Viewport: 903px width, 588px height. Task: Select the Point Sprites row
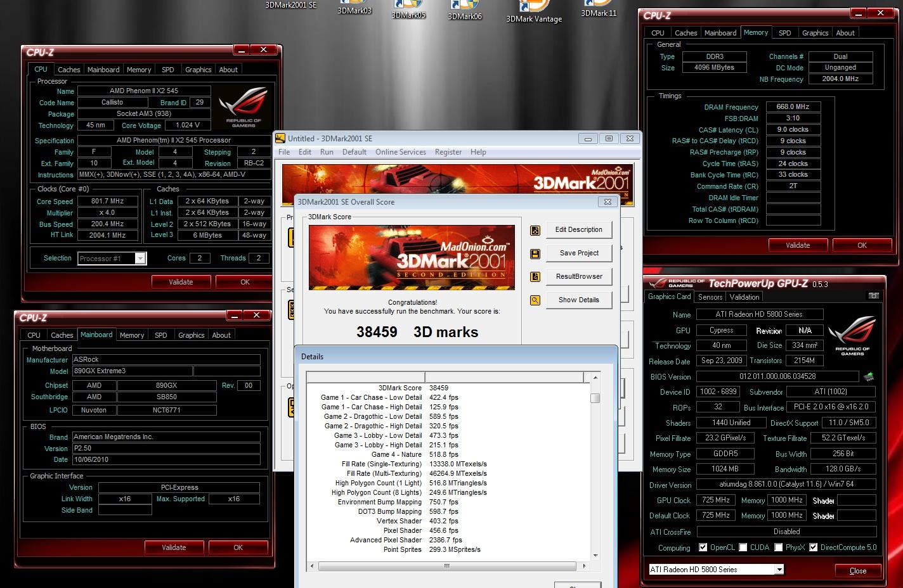click(448, 550)
